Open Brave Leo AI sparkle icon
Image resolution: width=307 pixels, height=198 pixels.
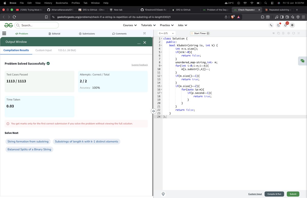(292, 17)
